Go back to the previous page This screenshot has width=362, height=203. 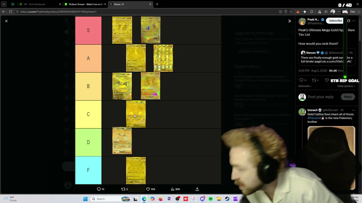point(4,12)
